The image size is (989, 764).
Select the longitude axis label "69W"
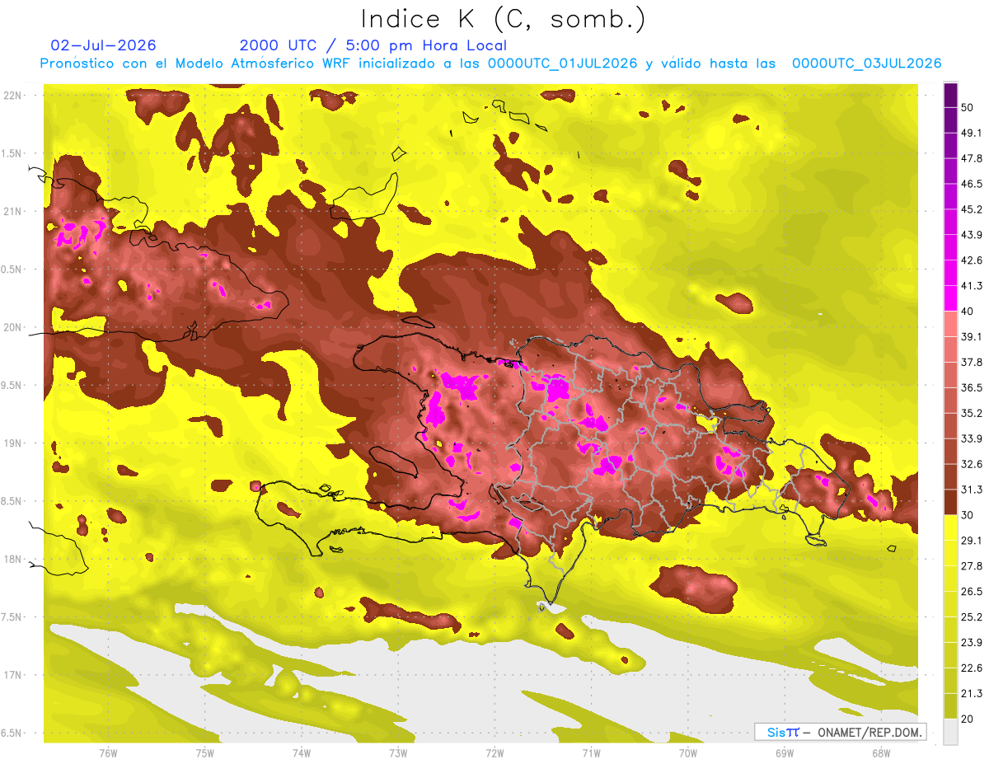[x=785, y=752]
